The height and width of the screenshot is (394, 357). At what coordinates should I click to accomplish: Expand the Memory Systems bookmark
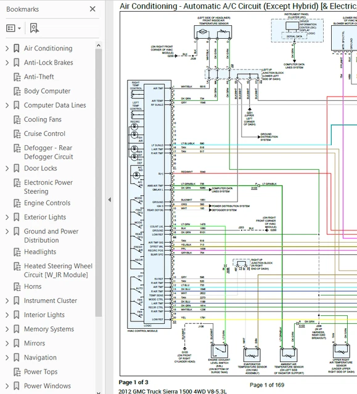tap(7, 329)
